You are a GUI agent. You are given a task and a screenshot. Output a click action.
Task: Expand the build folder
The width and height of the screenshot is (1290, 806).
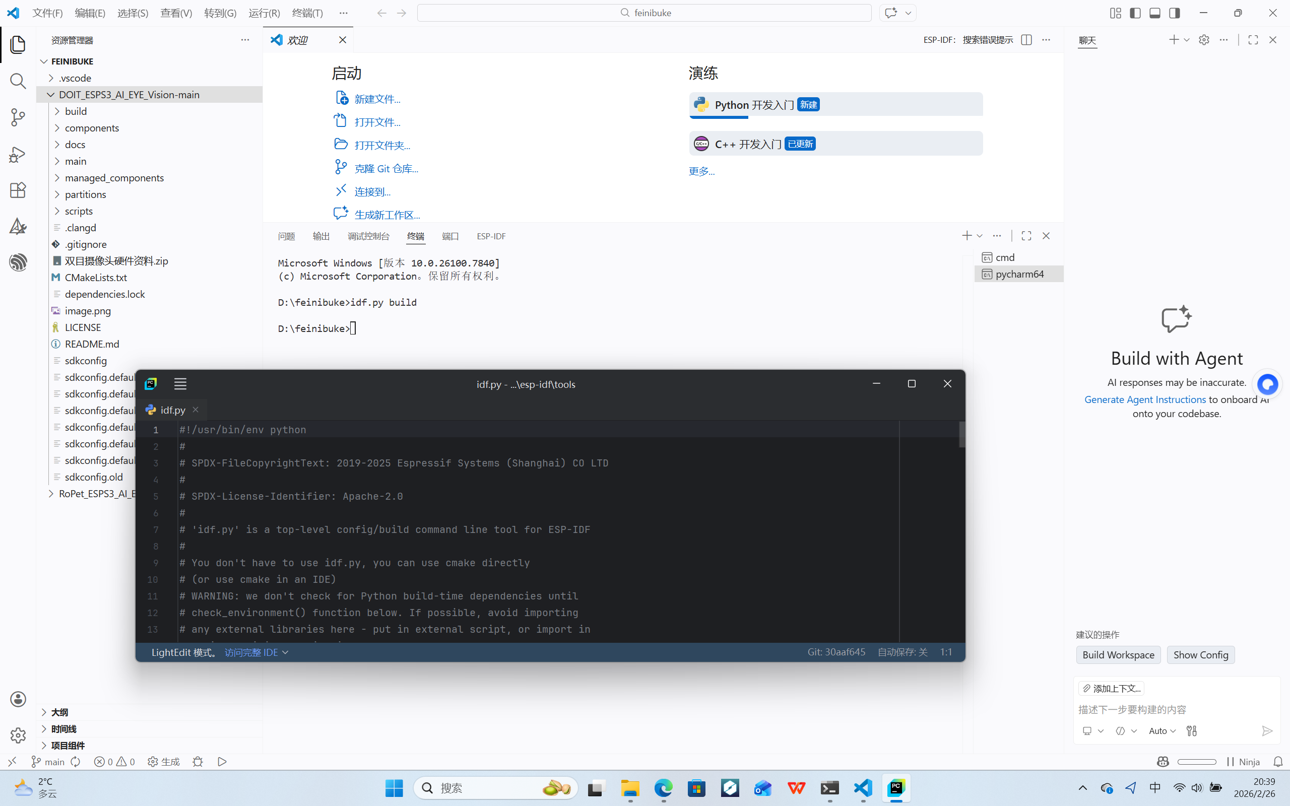pyautogui.click(x=76, y=111)
